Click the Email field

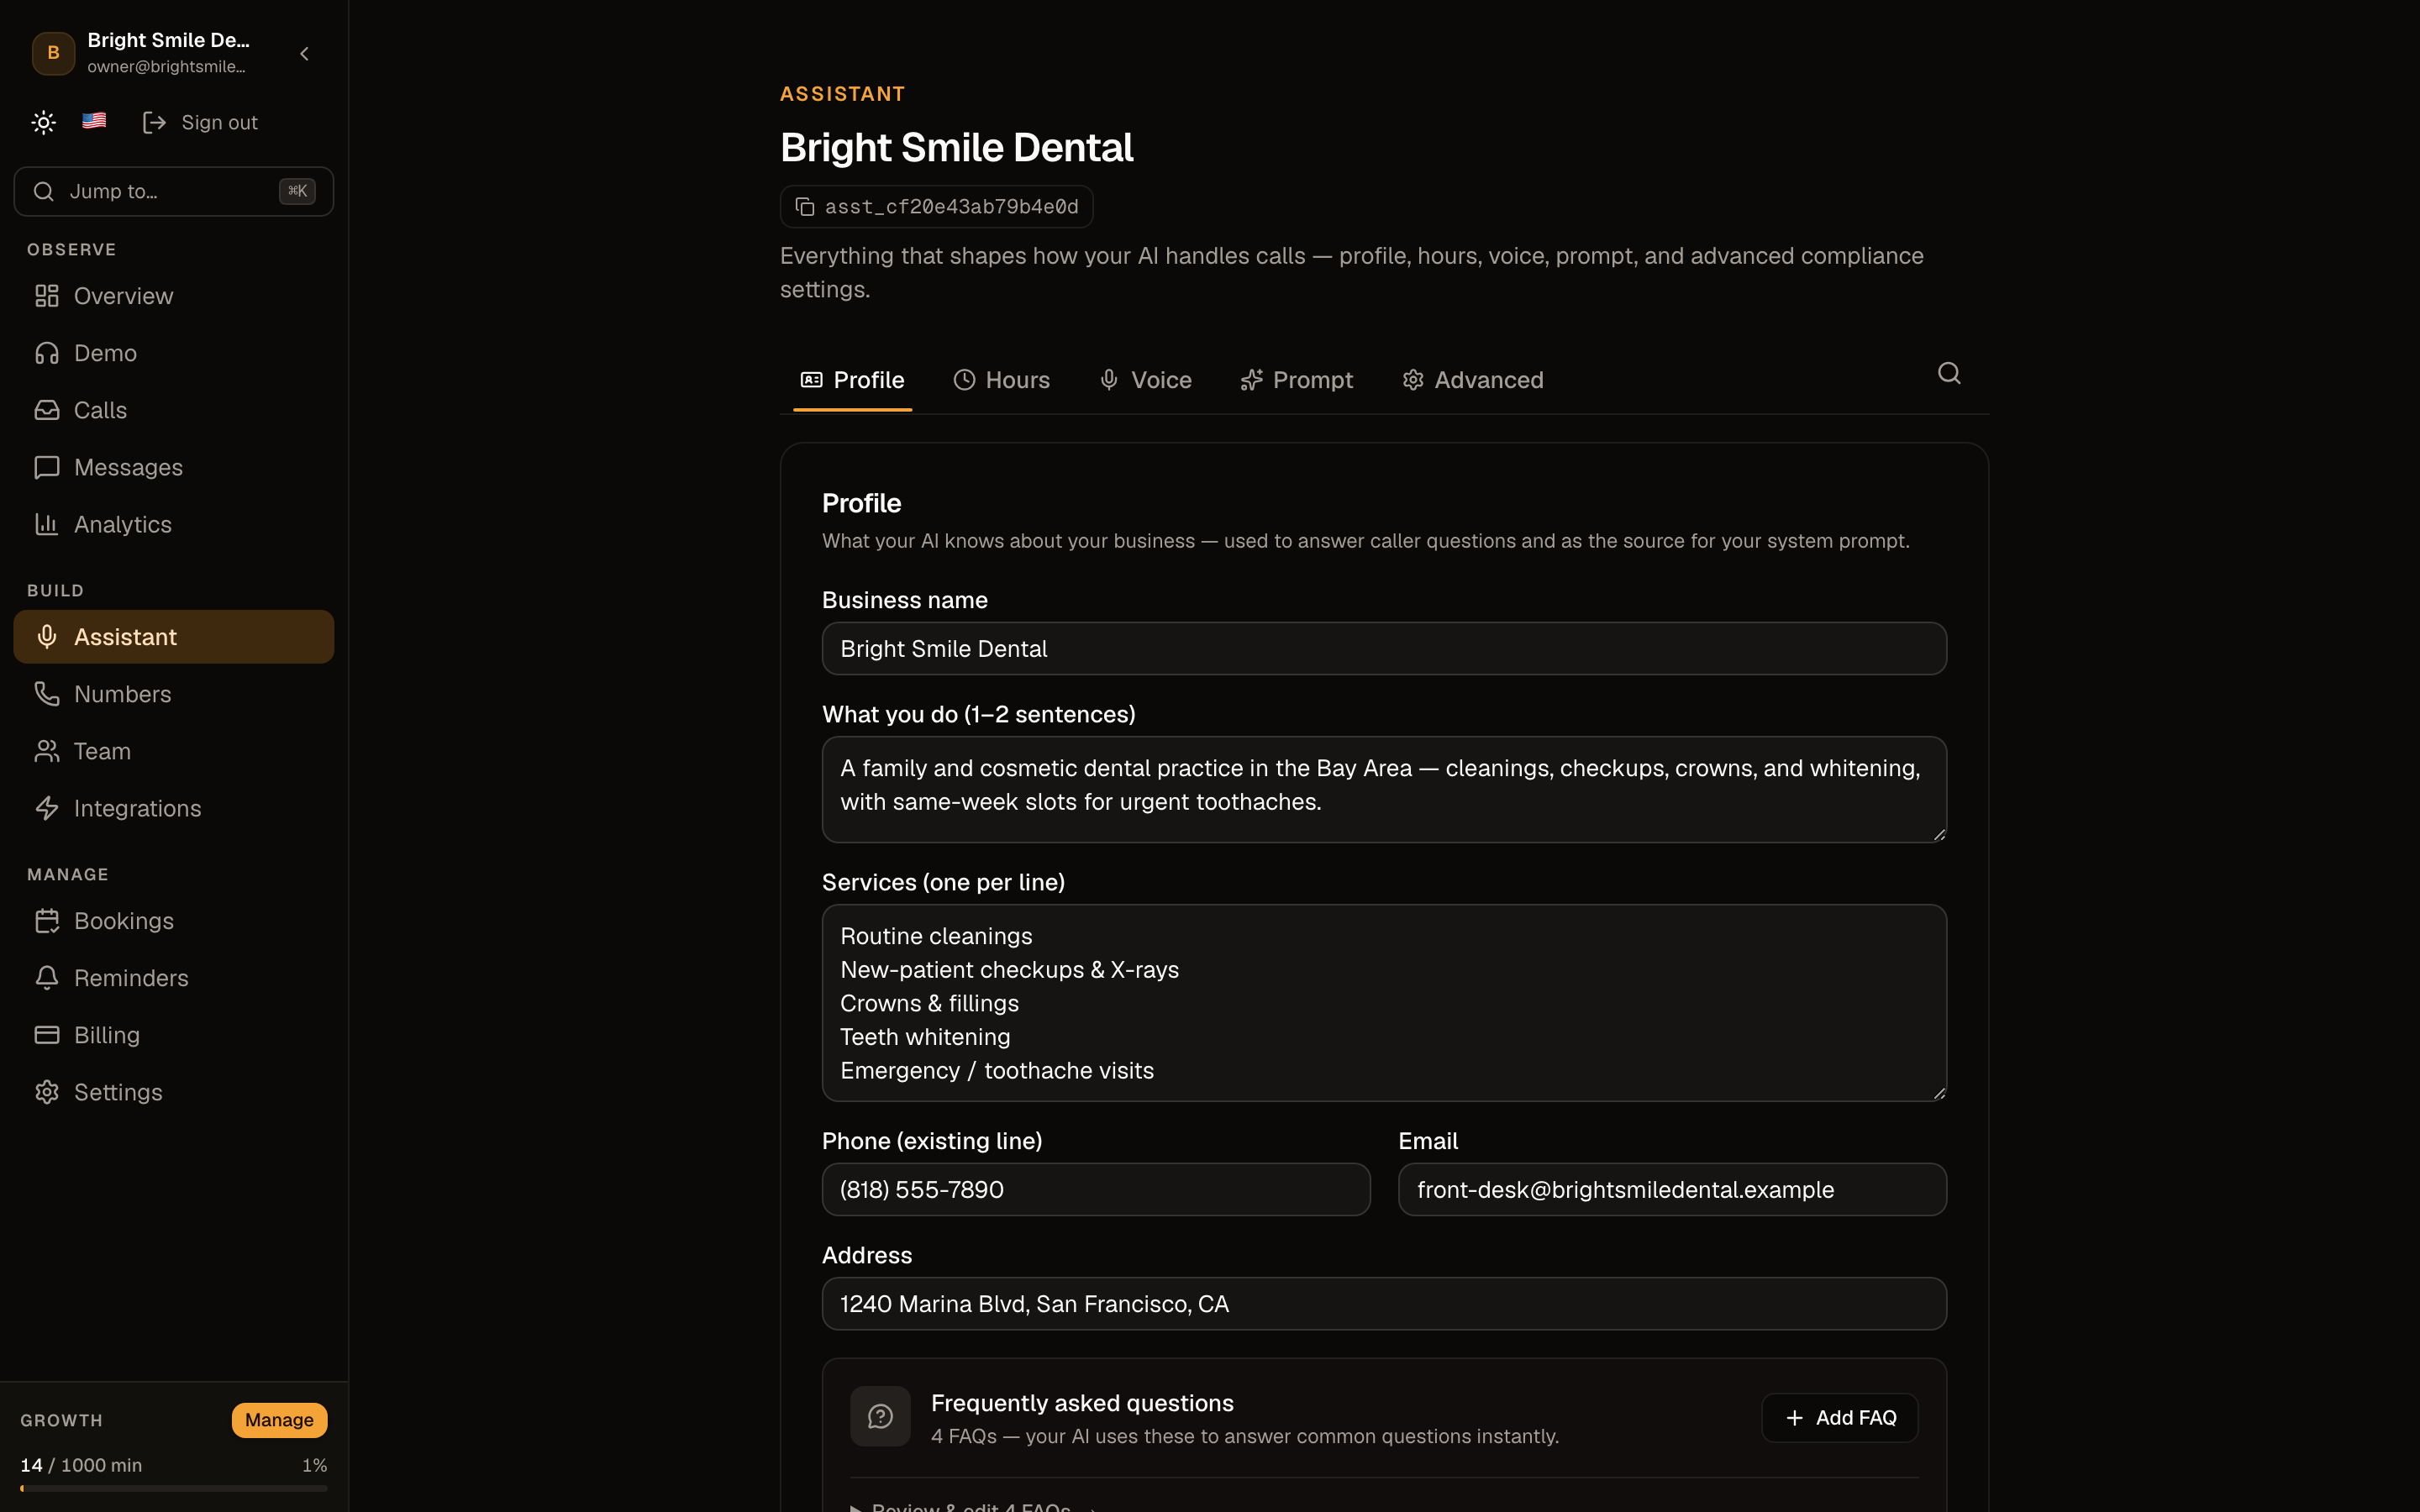coord(1672,1190)
